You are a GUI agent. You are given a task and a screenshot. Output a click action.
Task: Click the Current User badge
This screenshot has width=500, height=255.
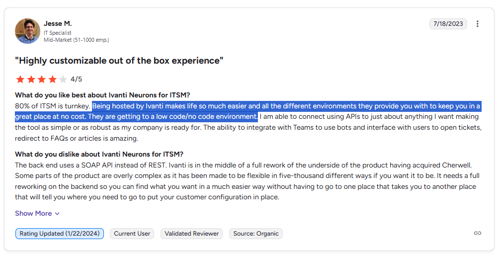132,233
